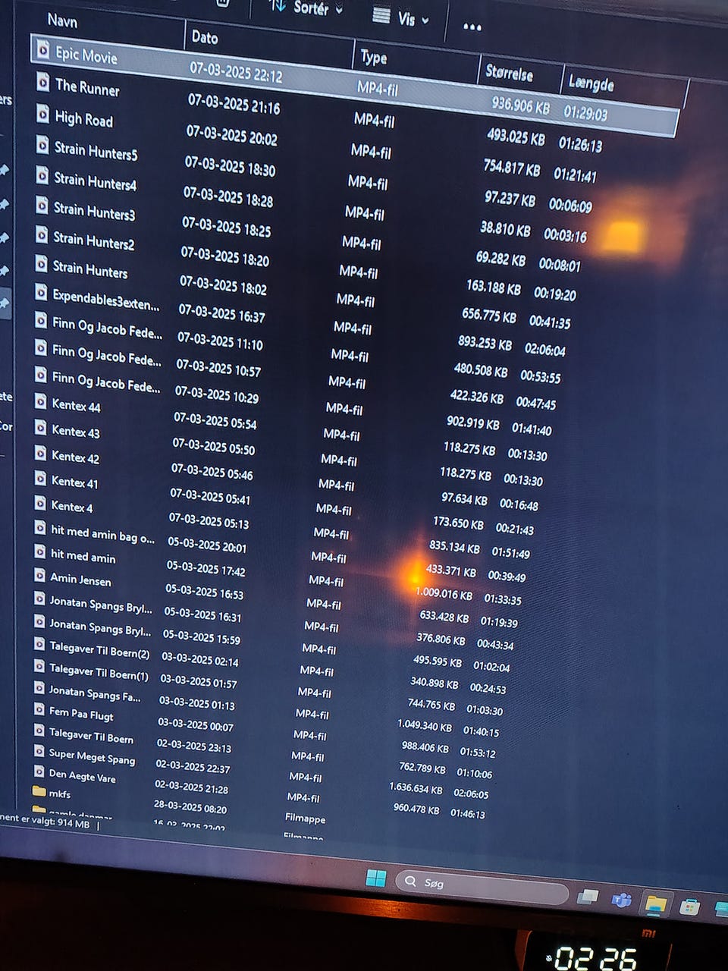Click length value 01:46:13
The image size is (728, 971).
pyautogui.click(x=467, y=813)
